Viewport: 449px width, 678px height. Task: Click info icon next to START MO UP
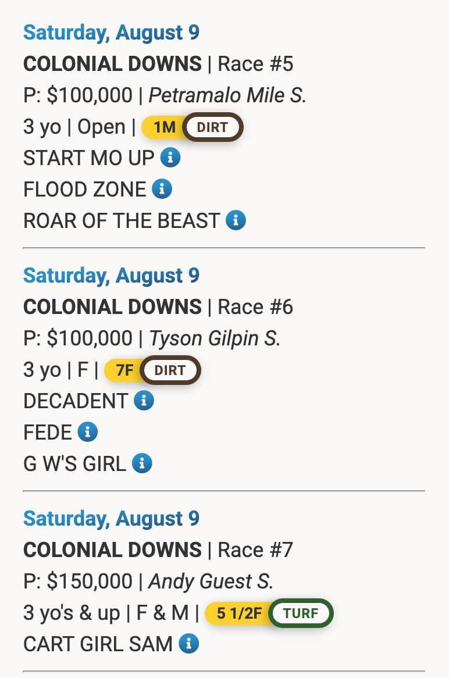(170, 158)
